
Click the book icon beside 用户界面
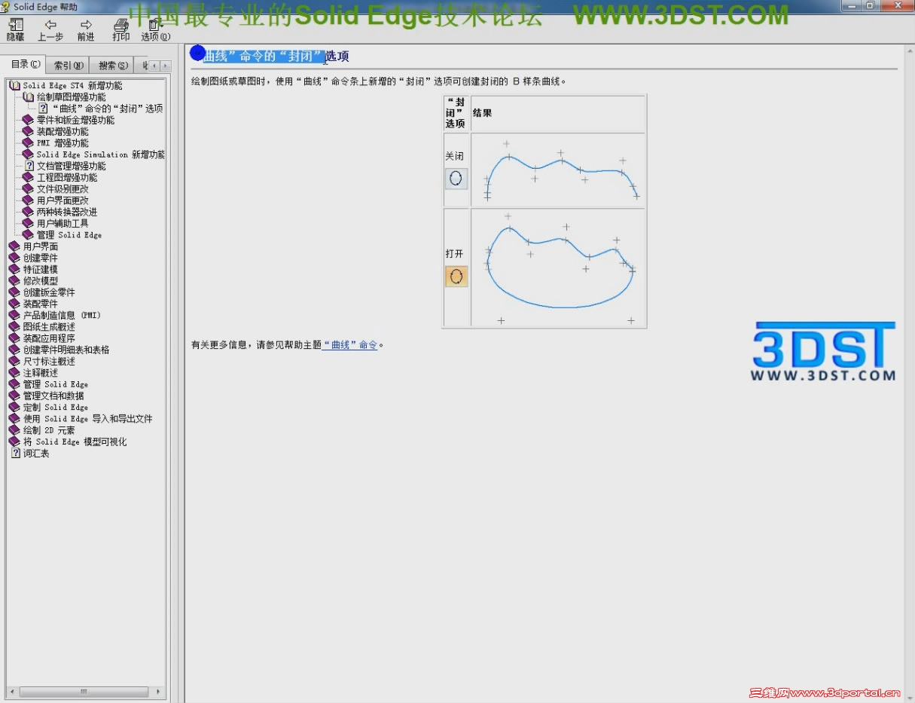click(14, 246)
